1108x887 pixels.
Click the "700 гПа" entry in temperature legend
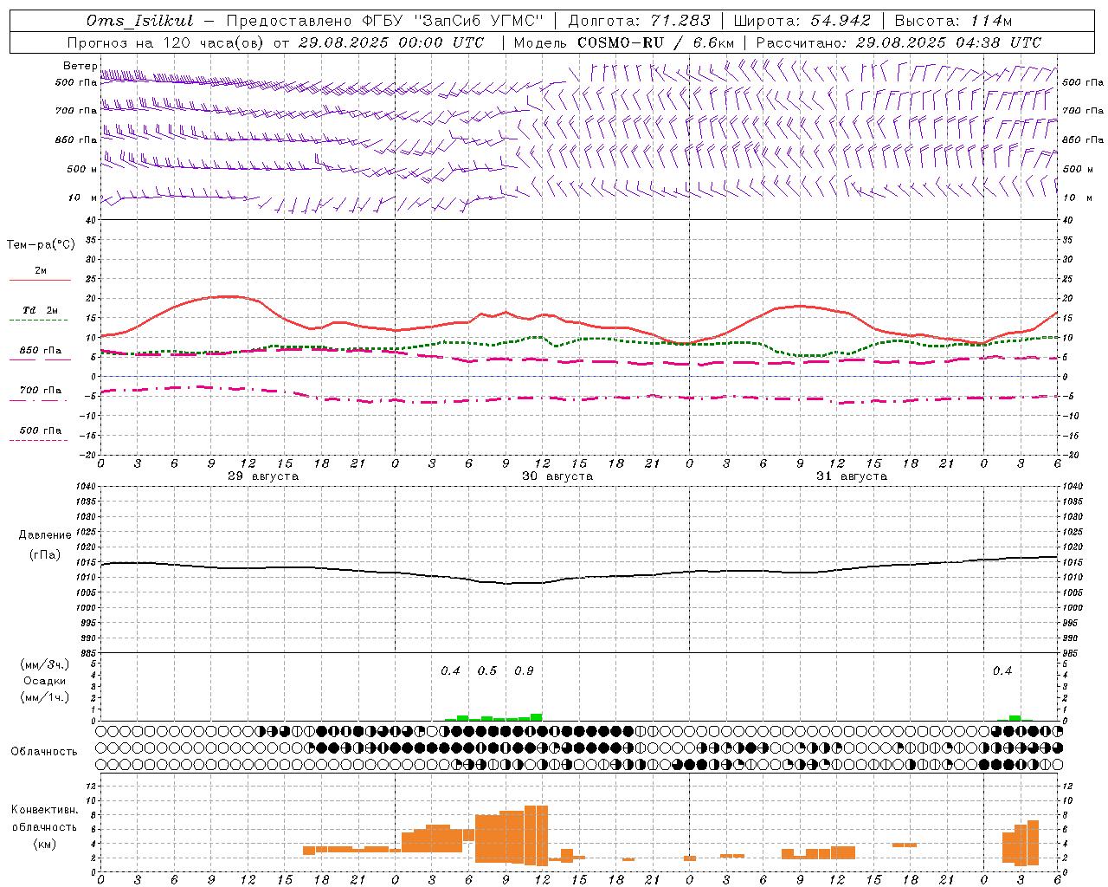[x=41, y=391]
